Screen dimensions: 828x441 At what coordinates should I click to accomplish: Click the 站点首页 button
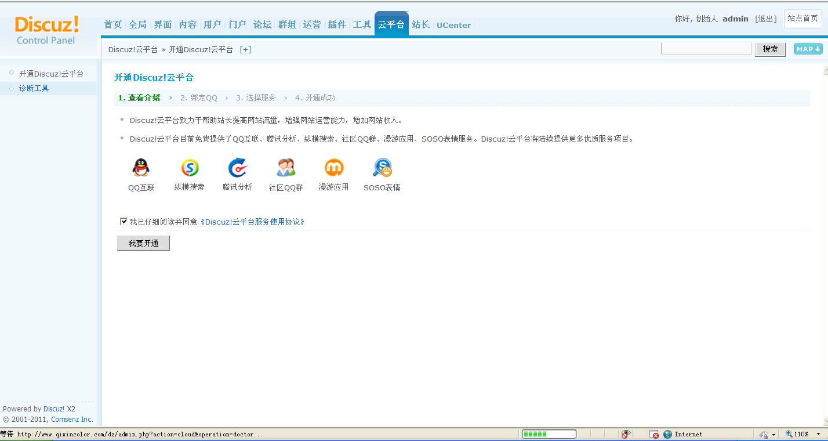(x=802, y=19)
